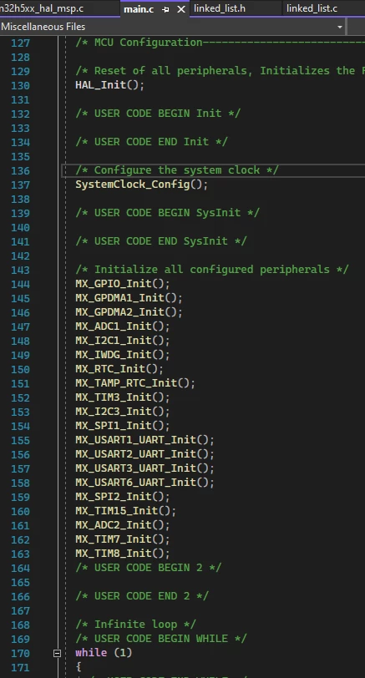Image resolution: width=365 pixels, height=678 pixels.
Task: Close the main.c tab
Action: click(181, 9)
